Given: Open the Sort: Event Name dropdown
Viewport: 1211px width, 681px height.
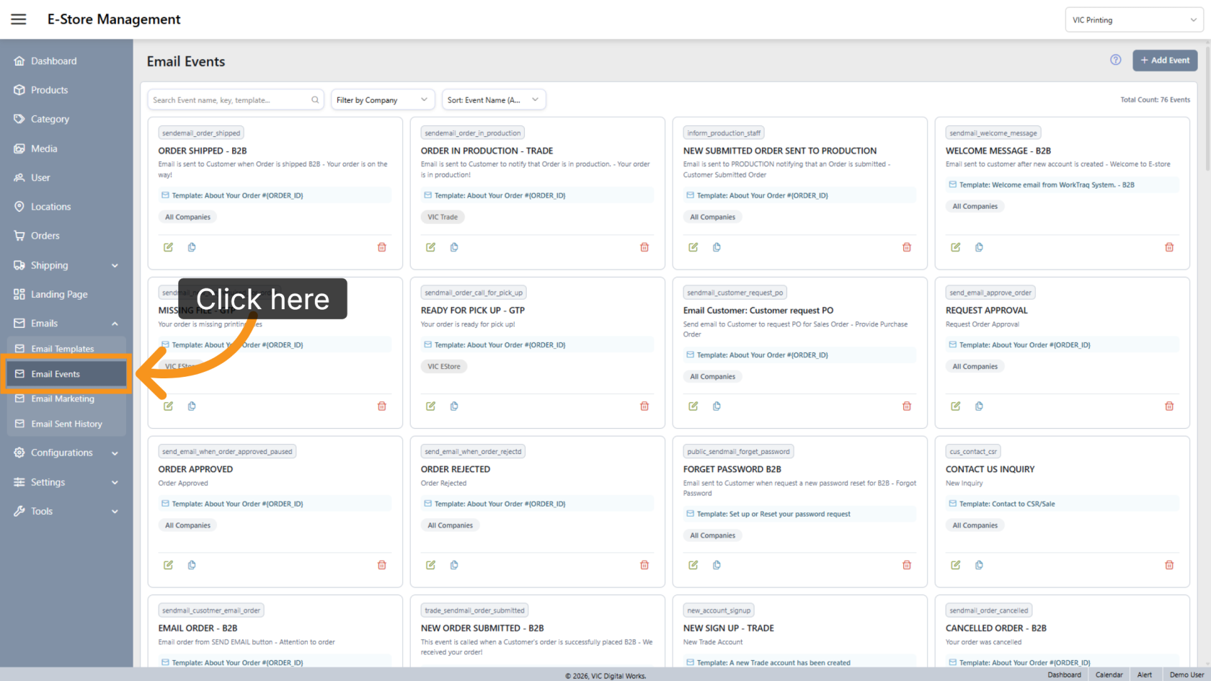Looking at the screenshot, I should coord(494,100).
